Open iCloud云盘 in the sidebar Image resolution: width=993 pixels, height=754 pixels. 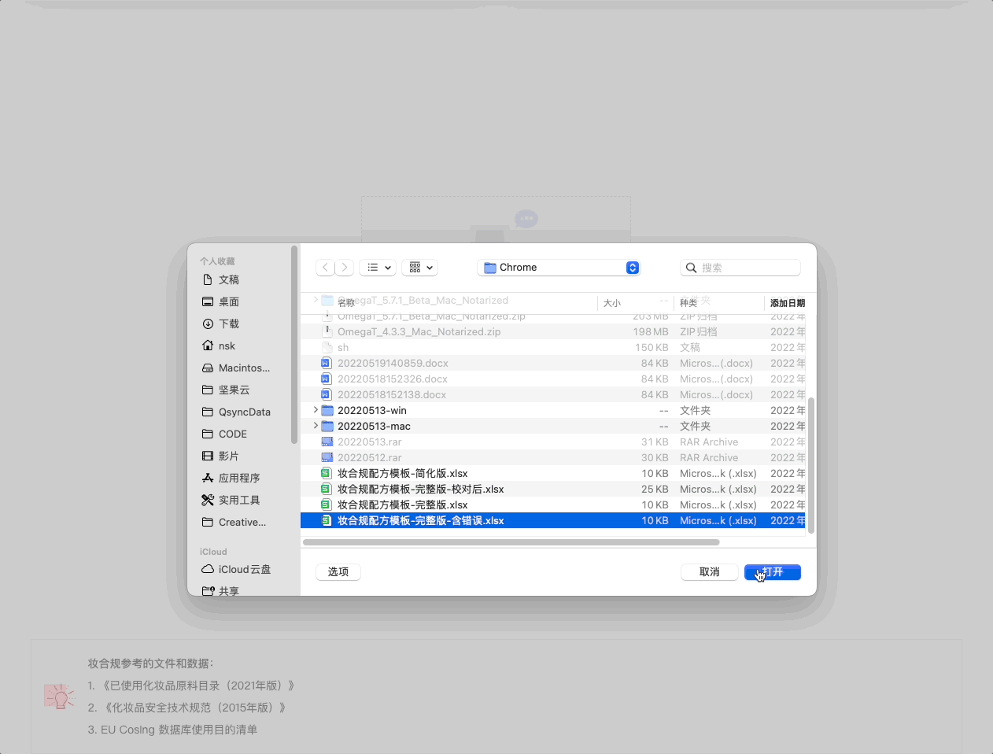244,569
